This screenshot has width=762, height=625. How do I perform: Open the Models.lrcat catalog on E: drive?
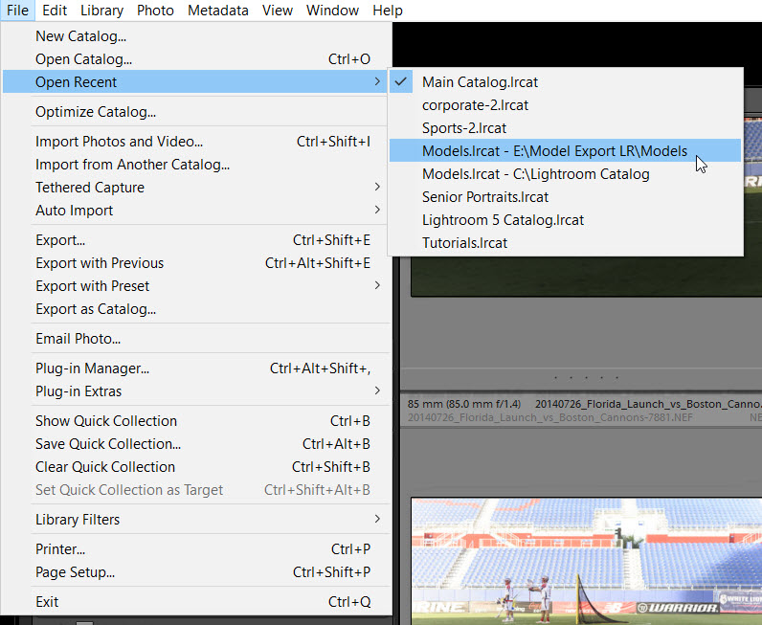tap(554, 151)
